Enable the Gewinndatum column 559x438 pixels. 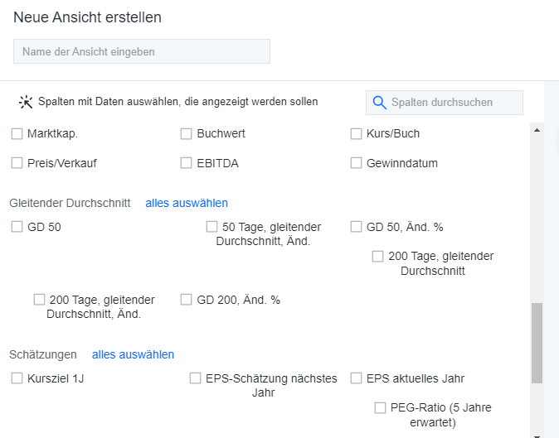click(x=357, y=163)
